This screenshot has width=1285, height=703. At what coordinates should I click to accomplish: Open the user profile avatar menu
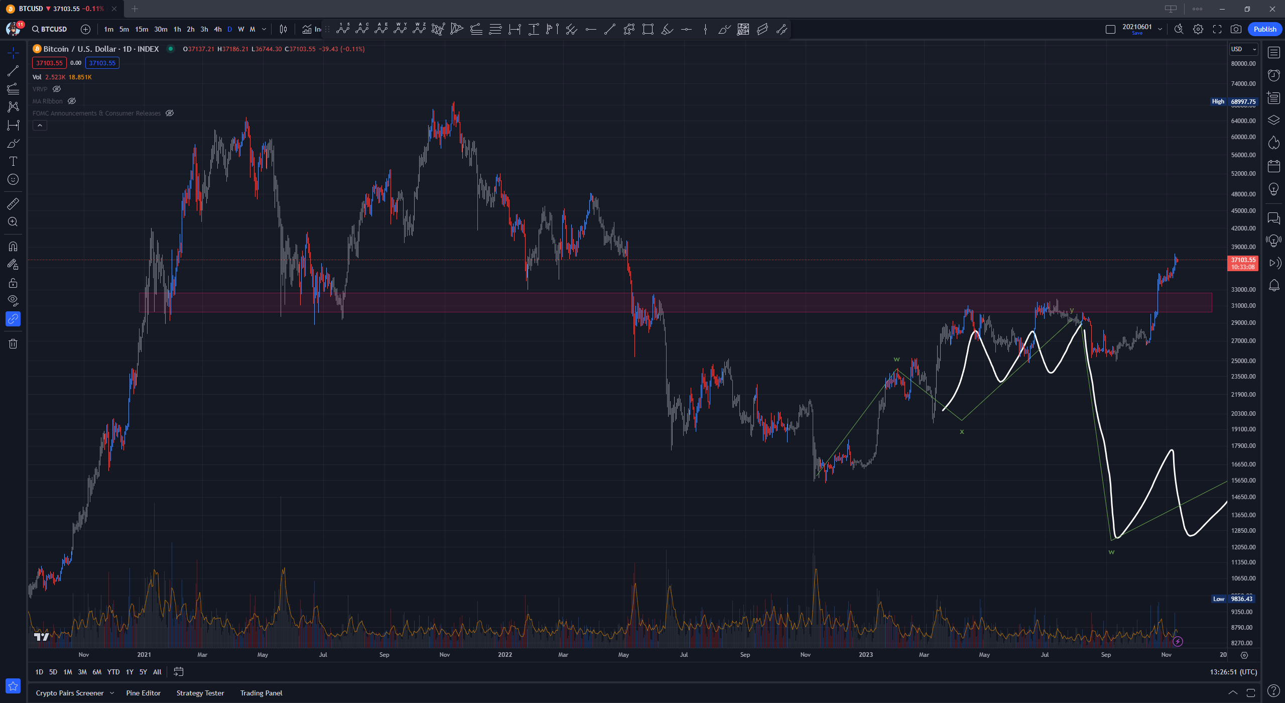(x=14, y=29)
